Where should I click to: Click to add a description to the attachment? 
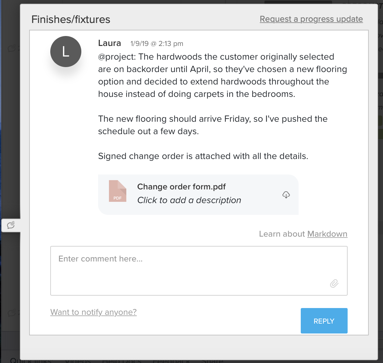(x=189, y=200)
